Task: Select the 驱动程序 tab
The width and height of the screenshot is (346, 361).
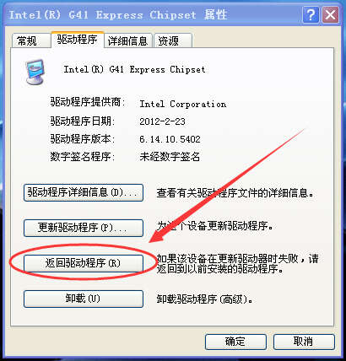Action: [78, 39]
